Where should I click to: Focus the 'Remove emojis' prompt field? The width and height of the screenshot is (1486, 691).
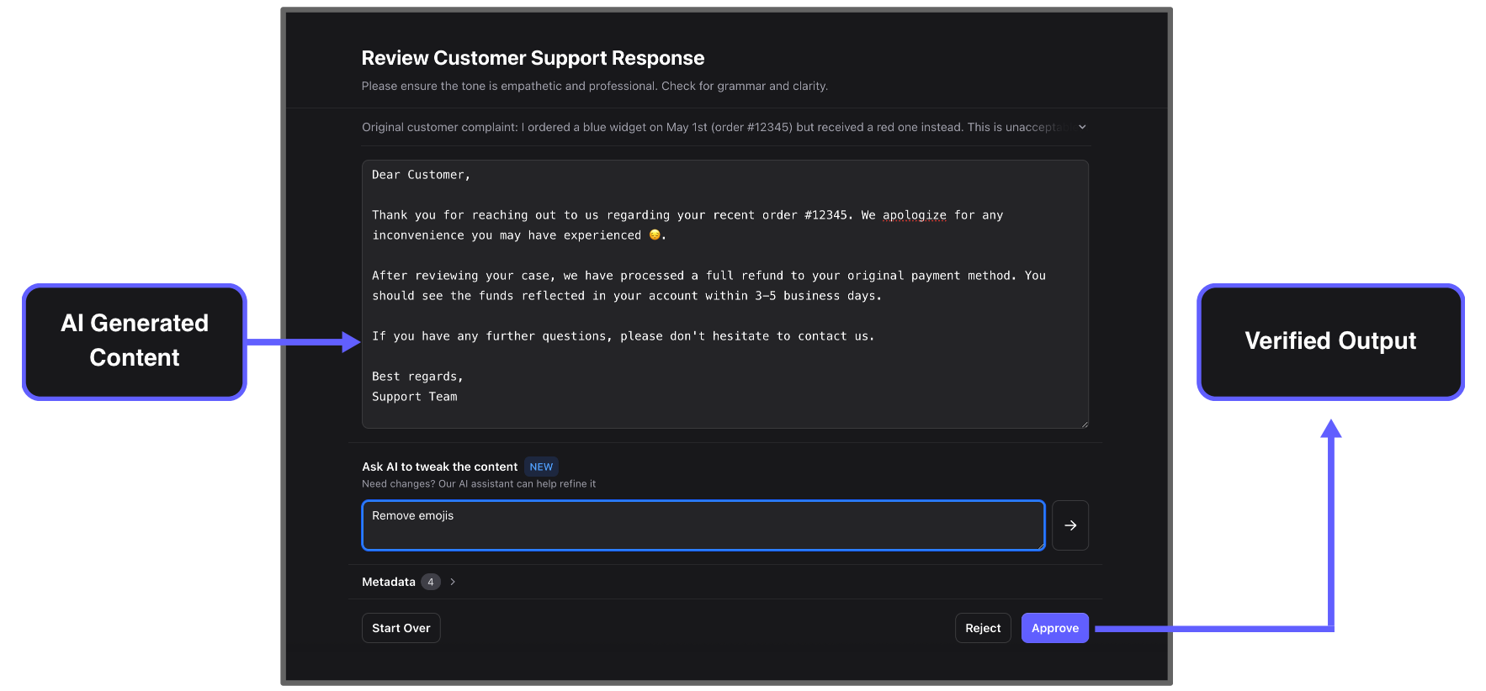click(x=703, y=525)
